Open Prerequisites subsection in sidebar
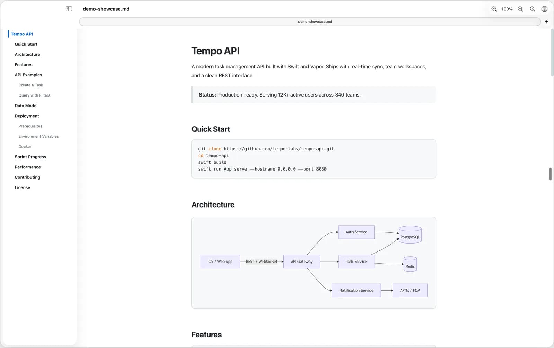 coord(30,126)
